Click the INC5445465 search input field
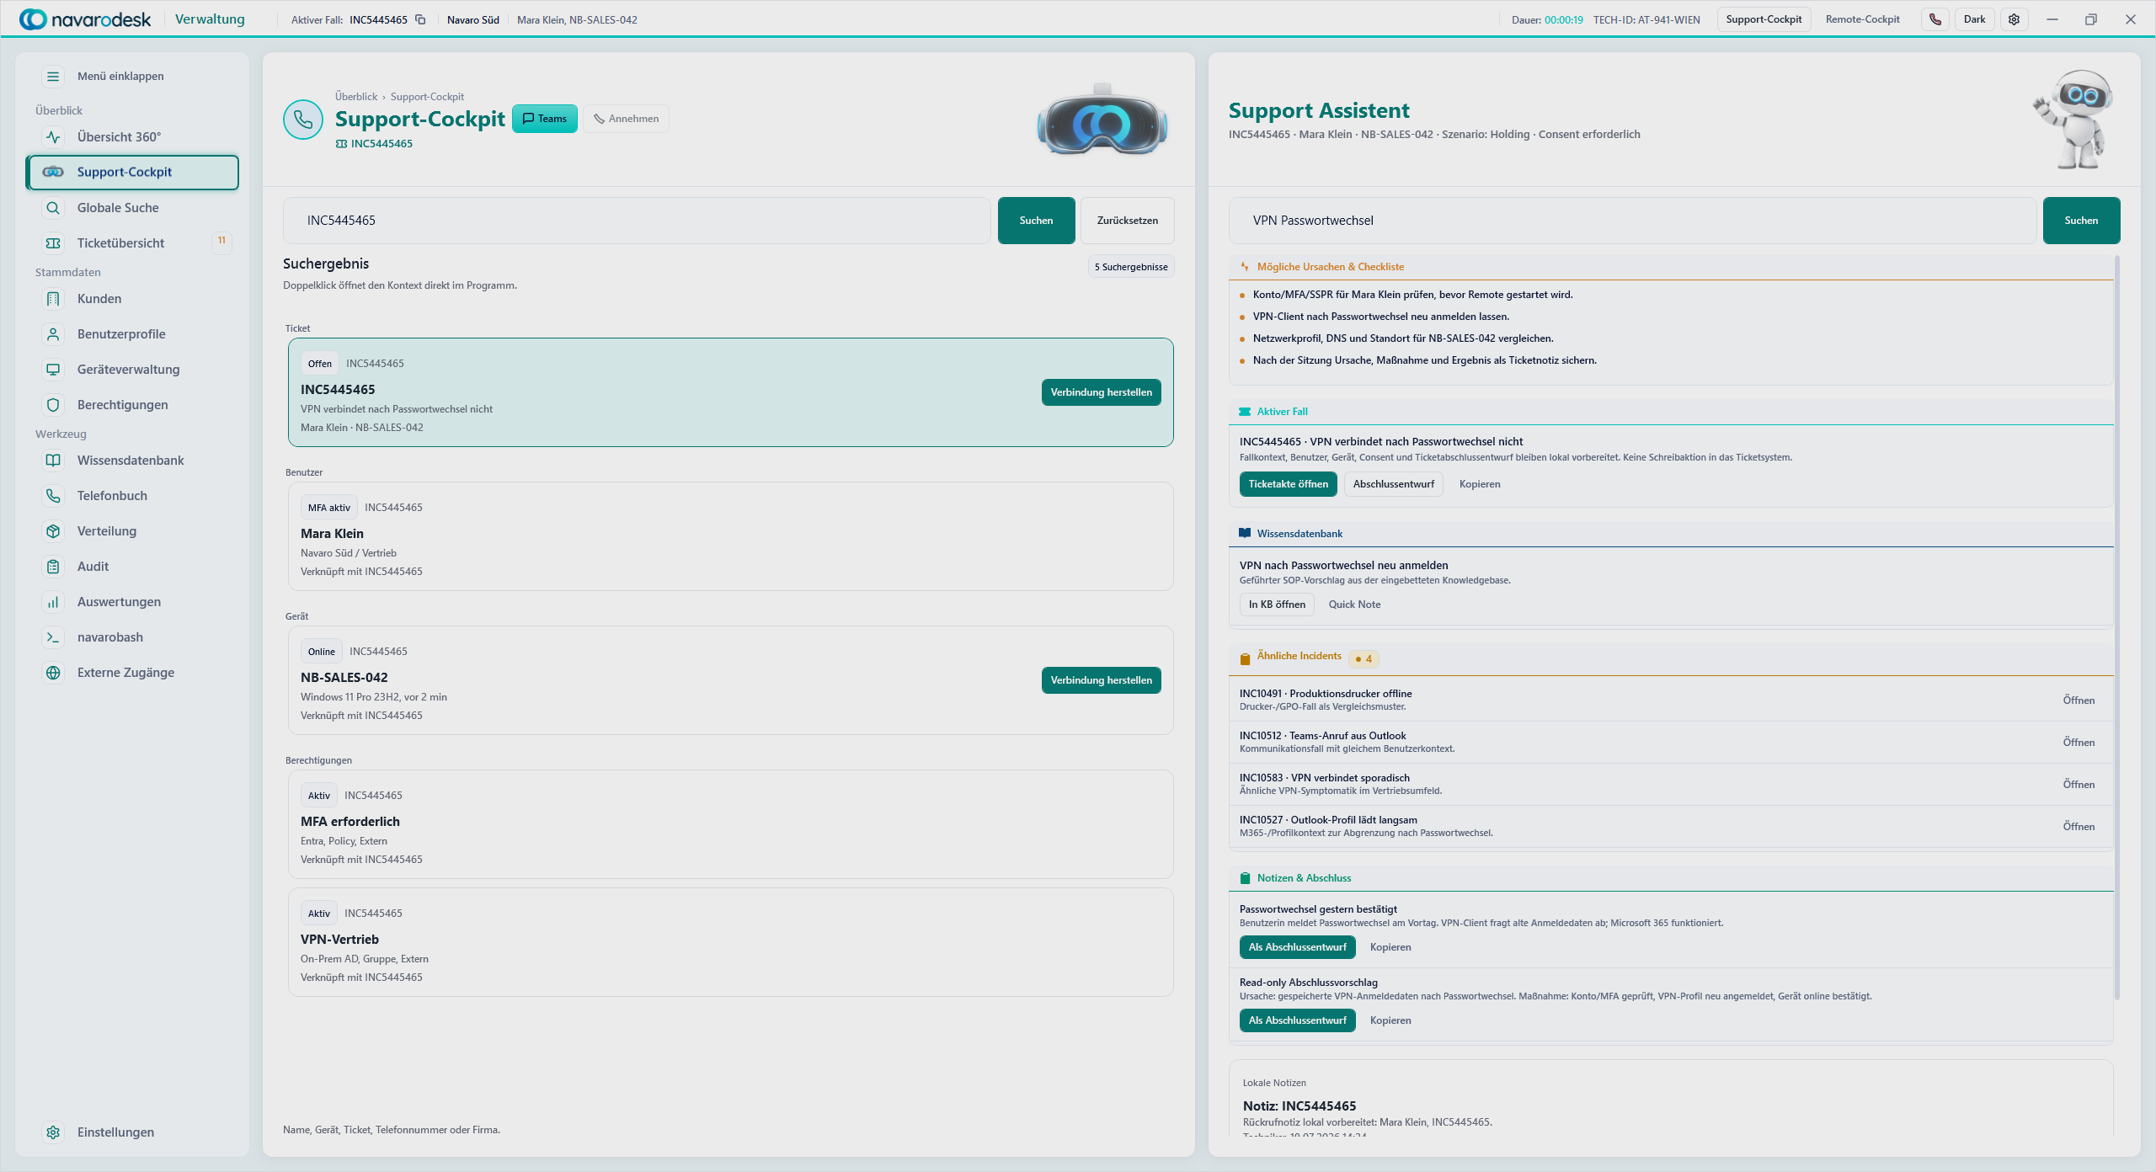This screenshot has height=1172, width=2156. point(637,221)
